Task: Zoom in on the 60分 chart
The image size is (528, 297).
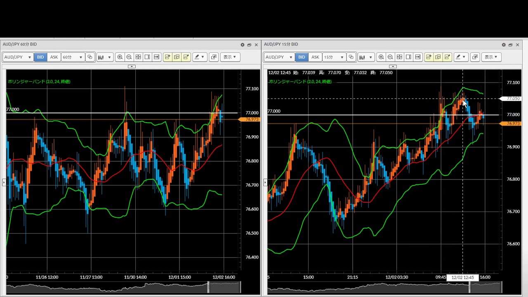Action: point(120,57)
